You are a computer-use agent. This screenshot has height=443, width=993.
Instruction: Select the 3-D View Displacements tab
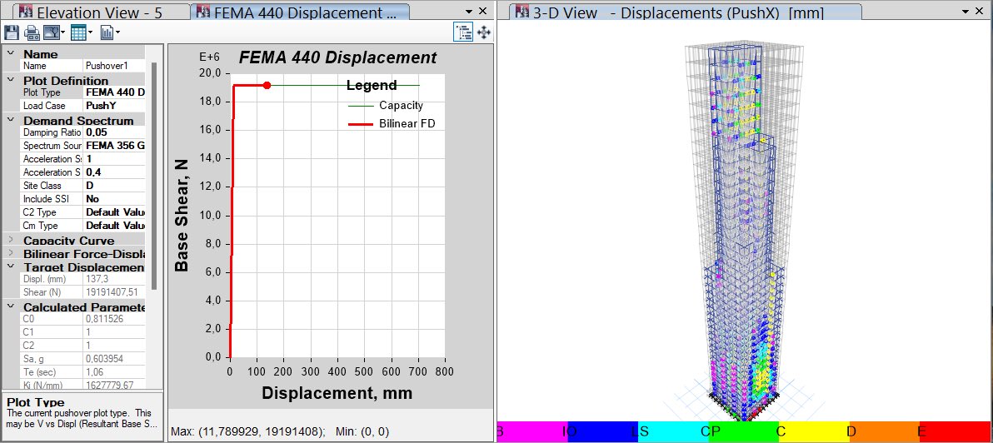[x=686, y=12]
